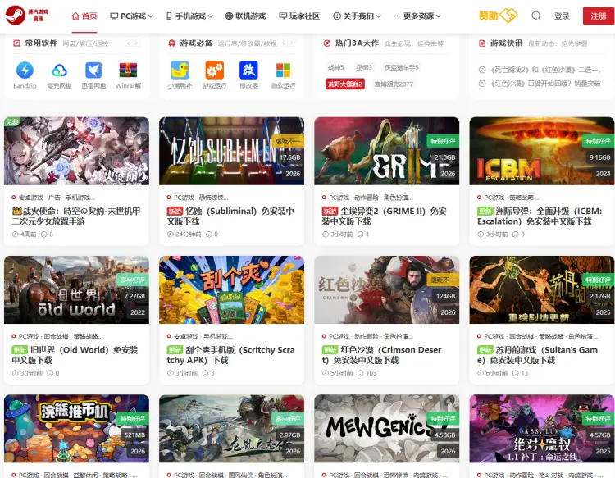Click the 绝对魔权 Absolum cover image

[542, 429]
